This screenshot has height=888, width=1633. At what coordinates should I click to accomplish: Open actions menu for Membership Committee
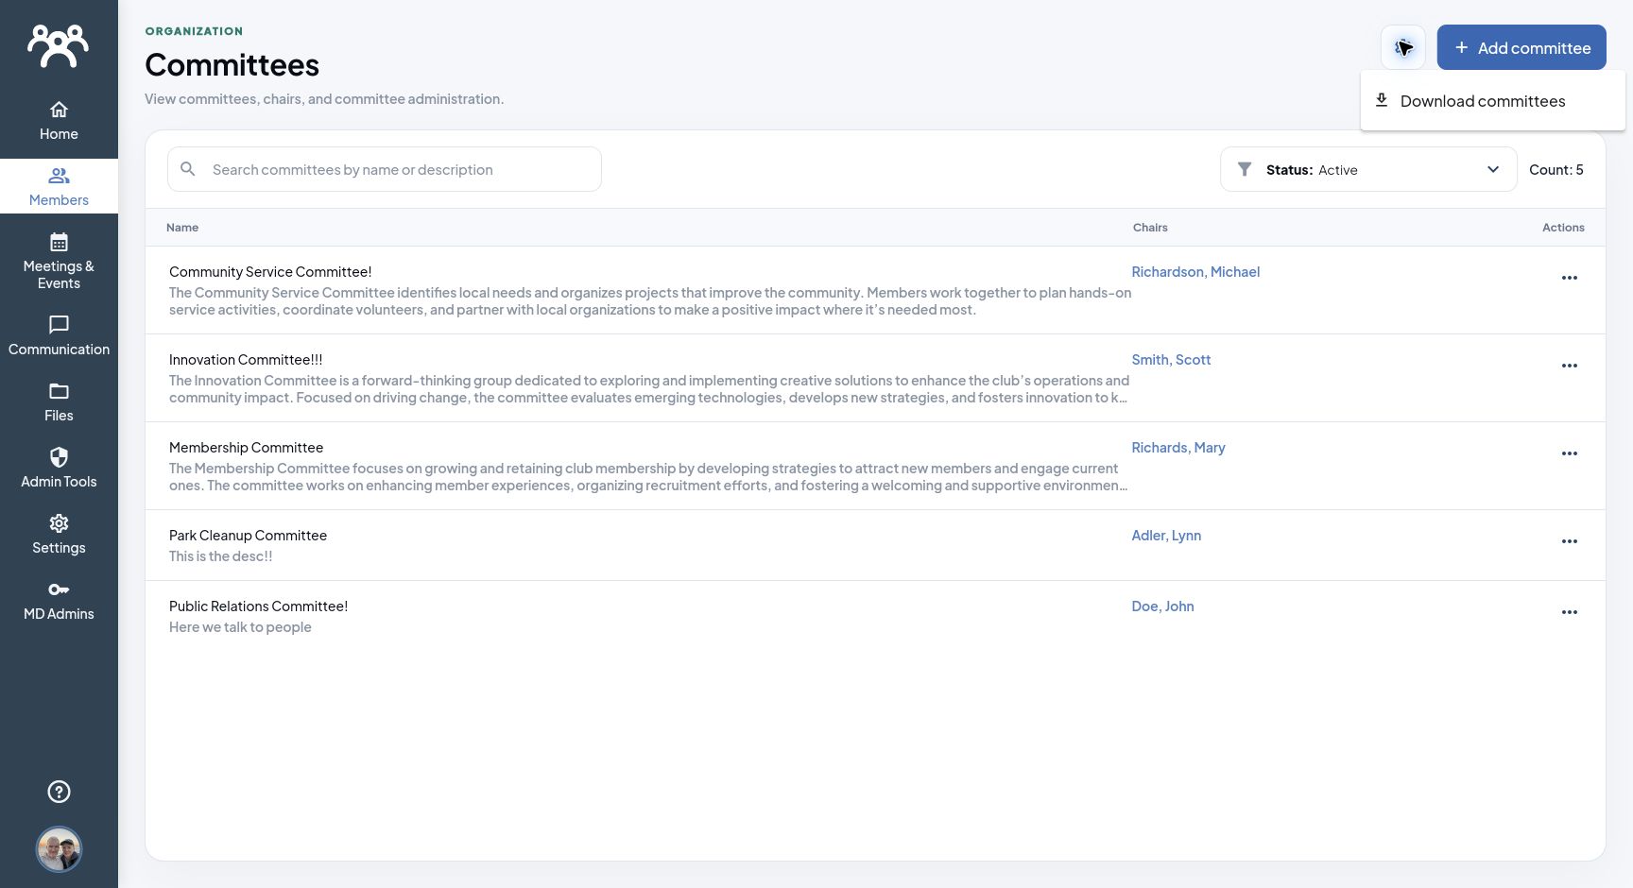(1570, 453)
